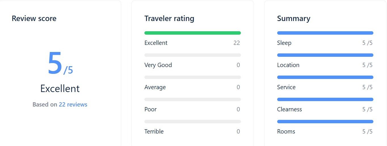Click the Very Good label
The image size is (387, 146).
158,65
